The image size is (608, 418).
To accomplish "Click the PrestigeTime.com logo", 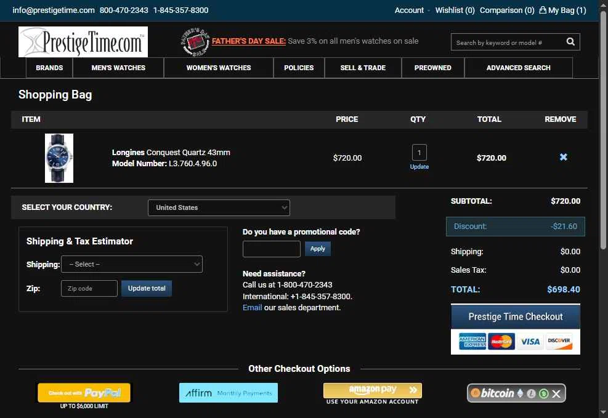I will point(83,42).
